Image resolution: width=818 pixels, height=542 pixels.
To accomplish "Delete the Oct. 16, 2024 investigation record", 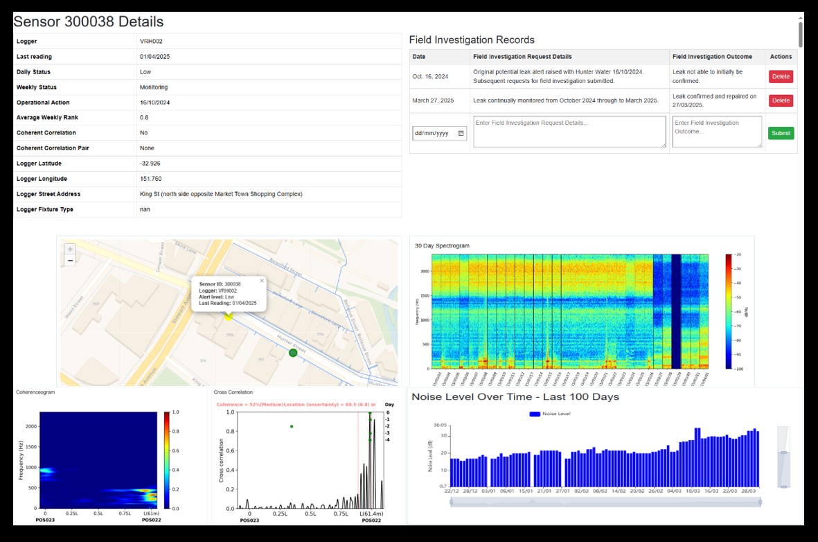I will 781,77.
